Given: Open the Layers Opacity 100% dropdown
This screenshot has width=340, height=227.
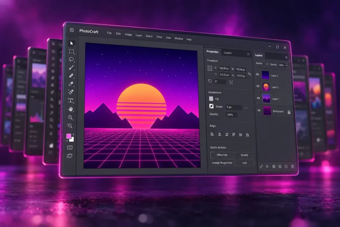Looking at the screenshot, I should 283,65.
